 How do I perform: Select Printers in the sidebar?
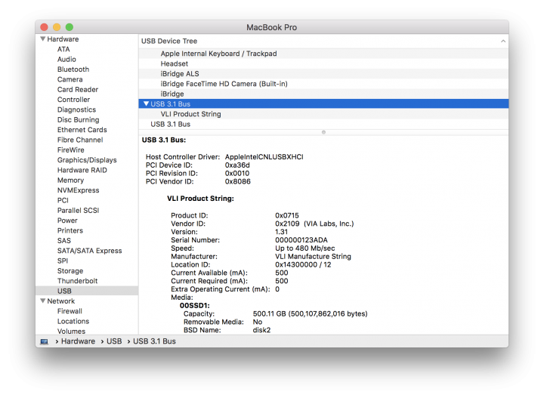70,230
